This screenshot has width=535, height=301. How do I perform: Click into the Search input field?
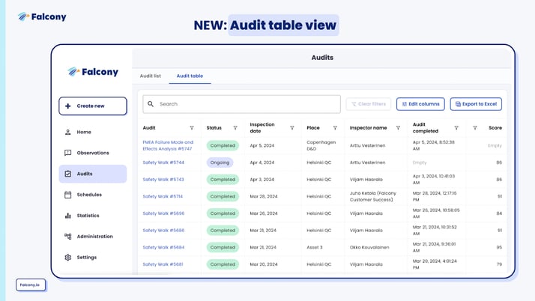click(247, 104)
